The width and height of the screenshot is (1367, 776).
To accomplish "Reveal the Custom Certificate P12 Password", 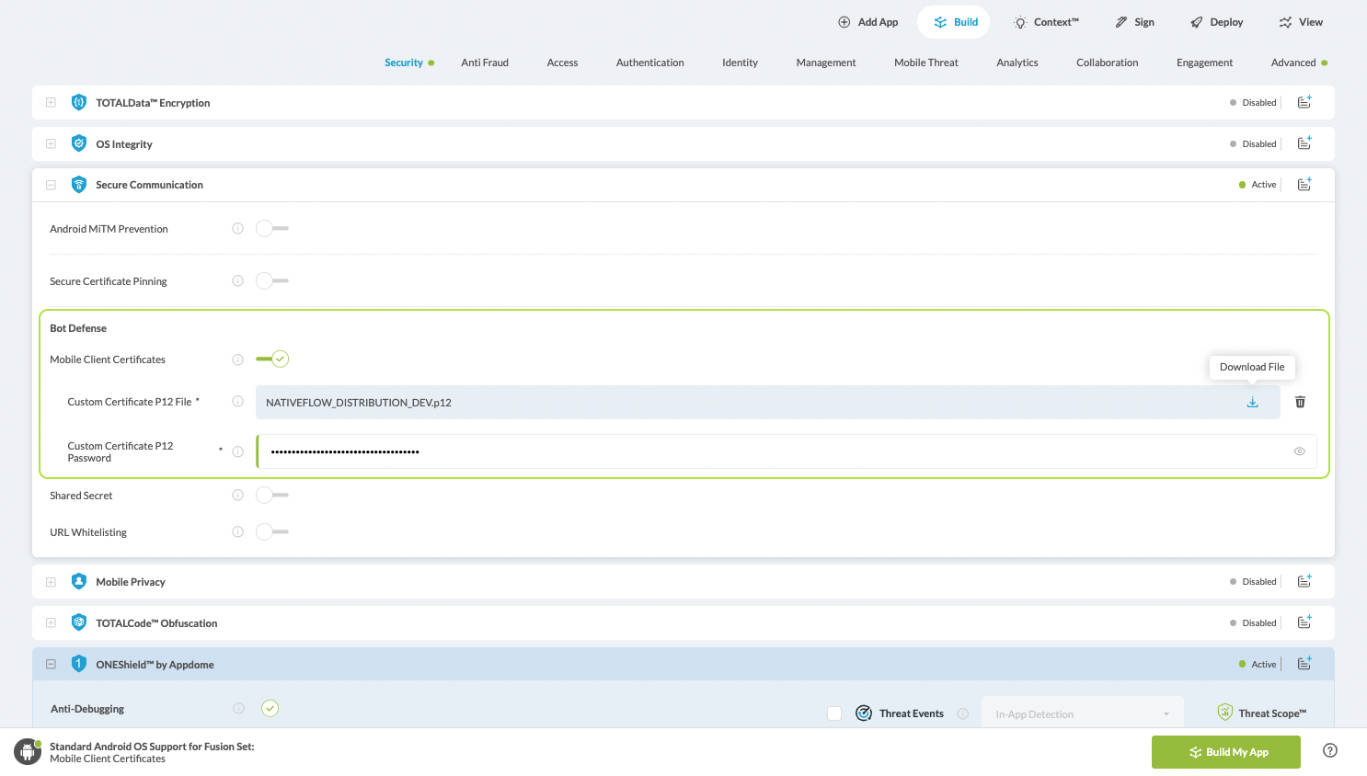I will coord(1299,451).
